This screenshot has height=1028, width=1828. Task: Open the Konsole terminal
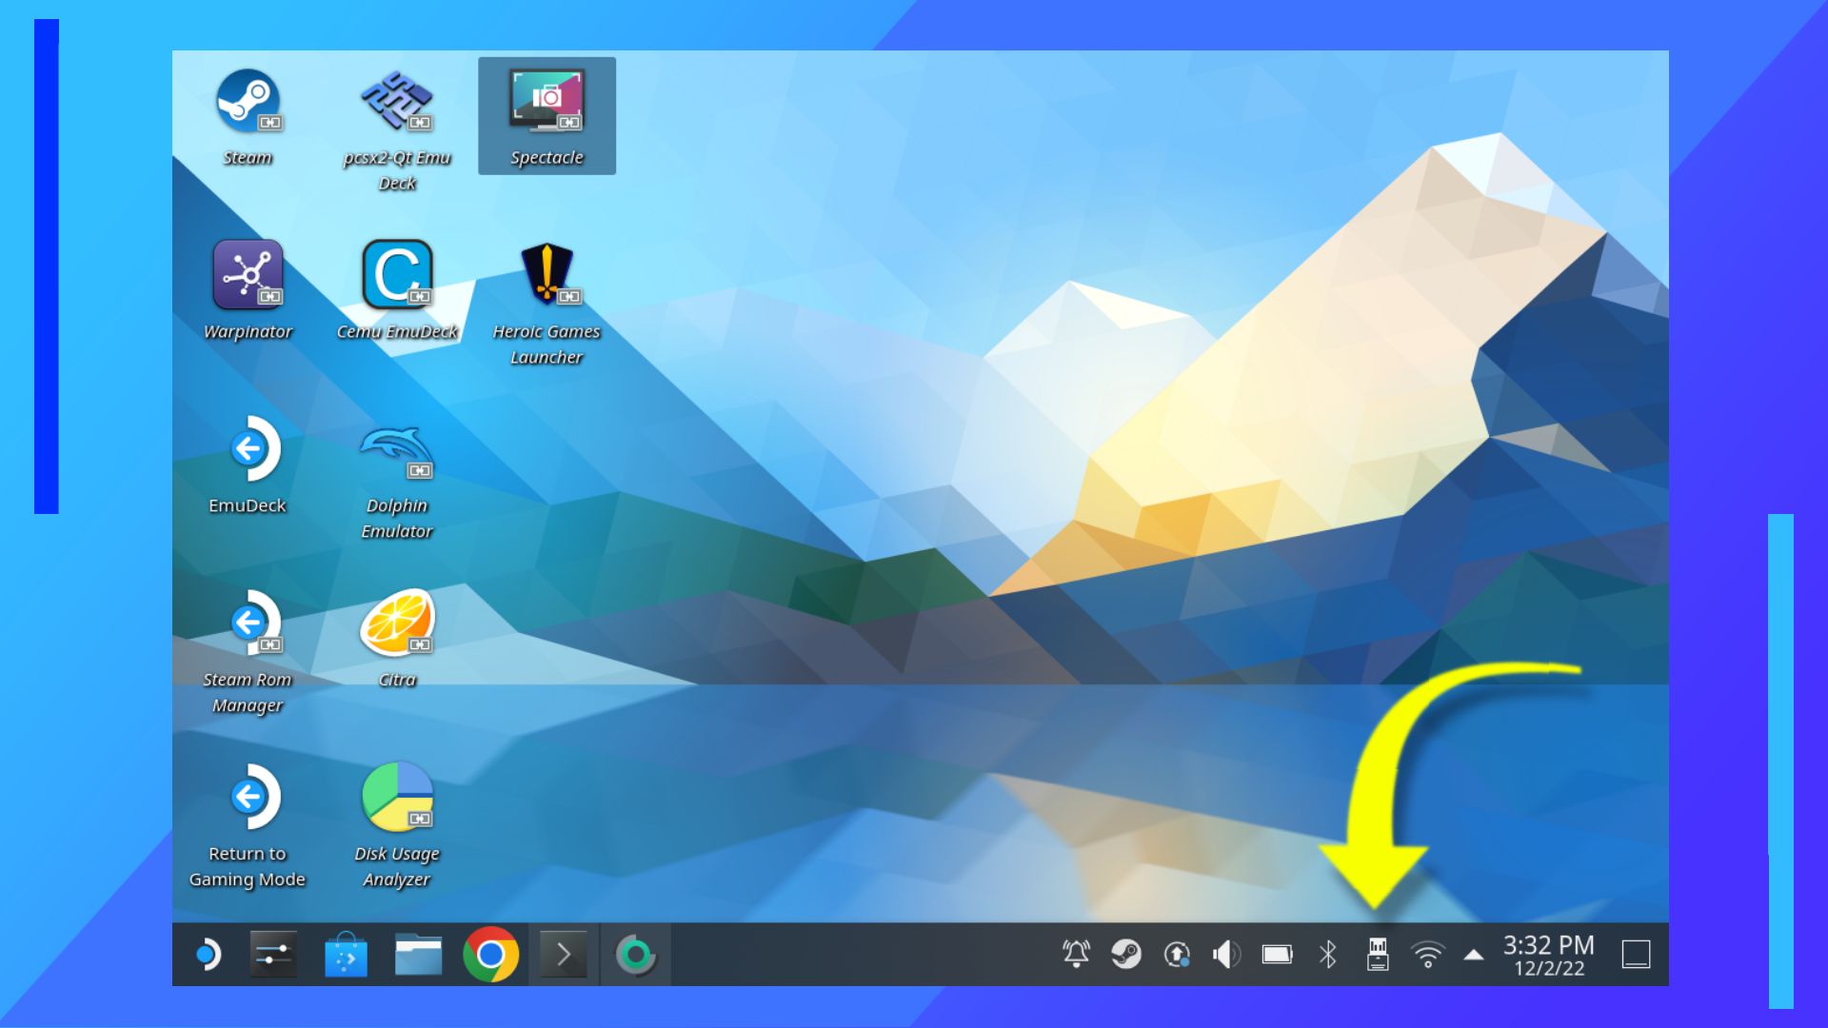[565, 956]
